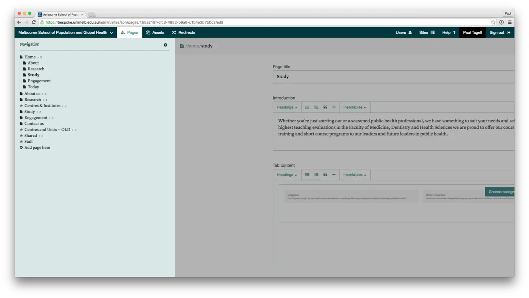The image size is (529, 298).
Task: Insert numbered list in Tab content editor
Action: click(x=316, y=174)
